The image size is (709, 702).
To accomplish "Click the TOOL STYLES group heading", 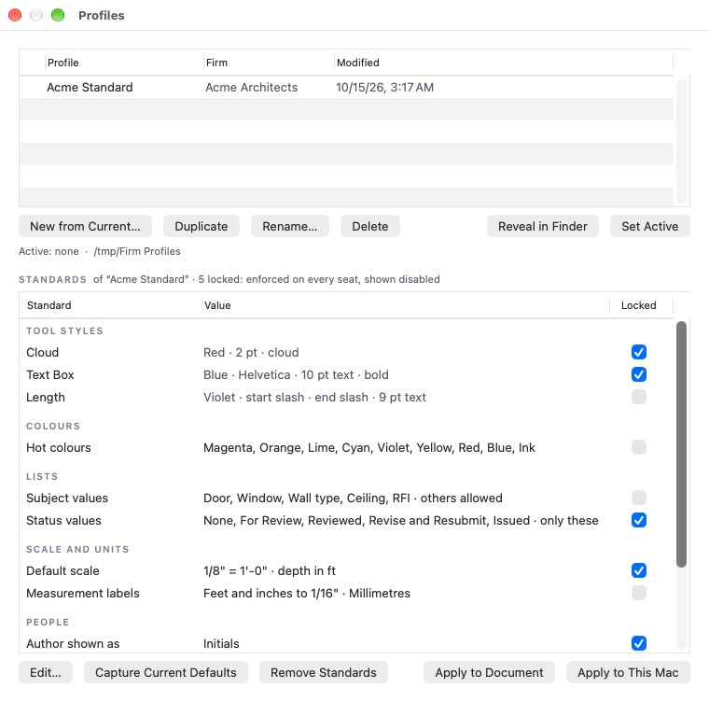I will click(64, 330).
